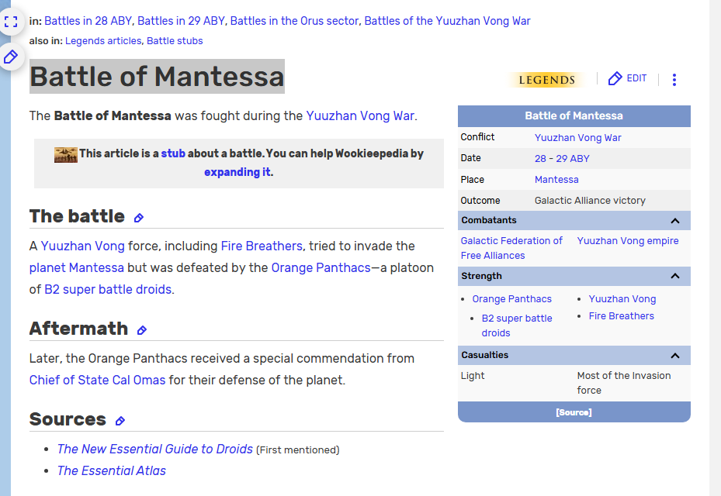Click the edit pencil beside 'The battle'
721x496 pixels.
[x=139, y=218]
